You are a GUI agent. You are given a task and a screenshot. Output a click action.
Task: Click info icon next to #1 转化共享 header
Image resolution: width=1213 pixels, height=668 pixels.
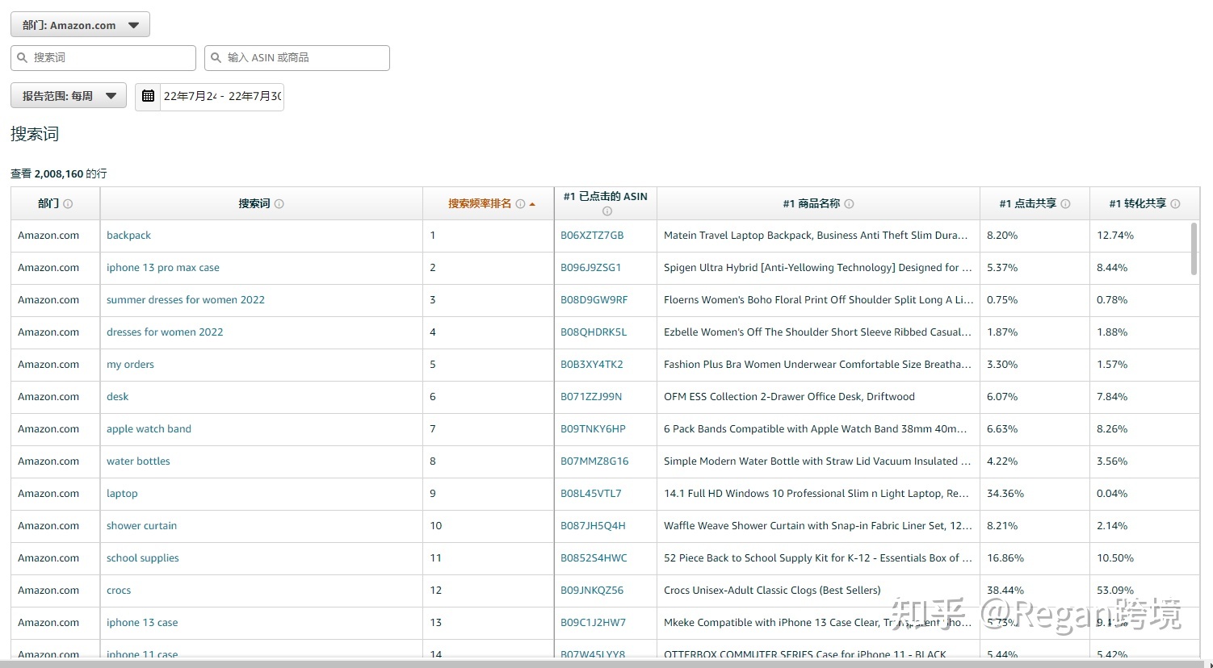tap(1175, 204)
